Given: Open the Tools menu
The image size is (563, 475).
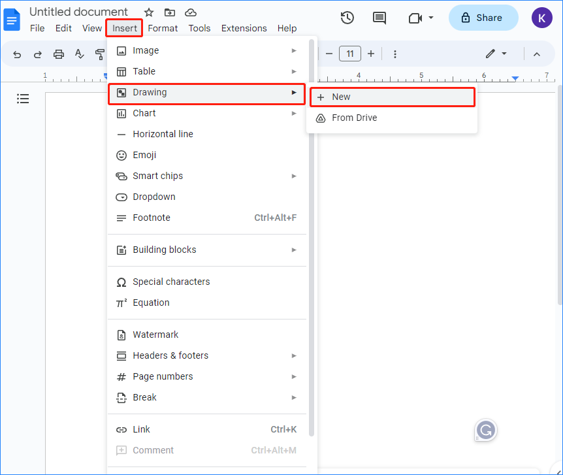Looking at the screenshot, I should coord(199,28).
